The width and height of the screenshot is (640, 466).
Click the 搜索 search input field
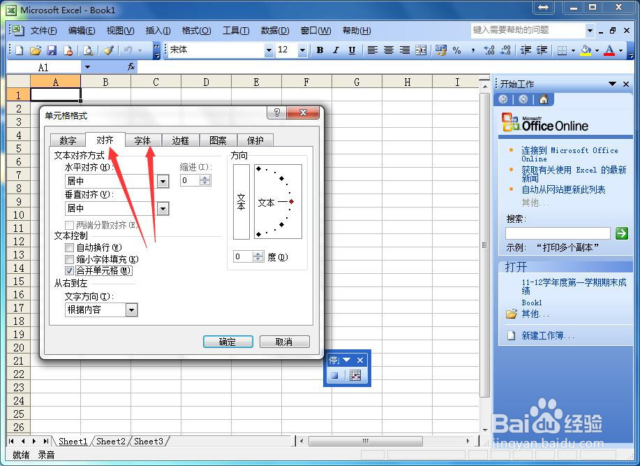click(558, 233)
